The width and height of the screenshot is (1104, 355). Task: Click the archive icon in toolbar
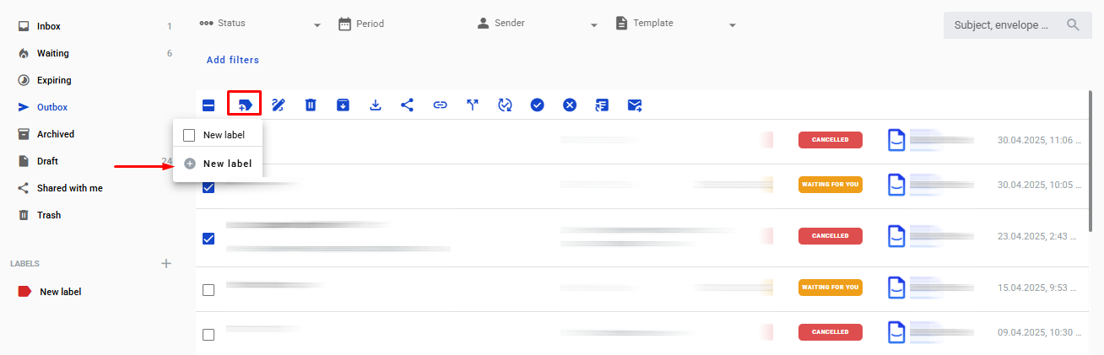343,105
